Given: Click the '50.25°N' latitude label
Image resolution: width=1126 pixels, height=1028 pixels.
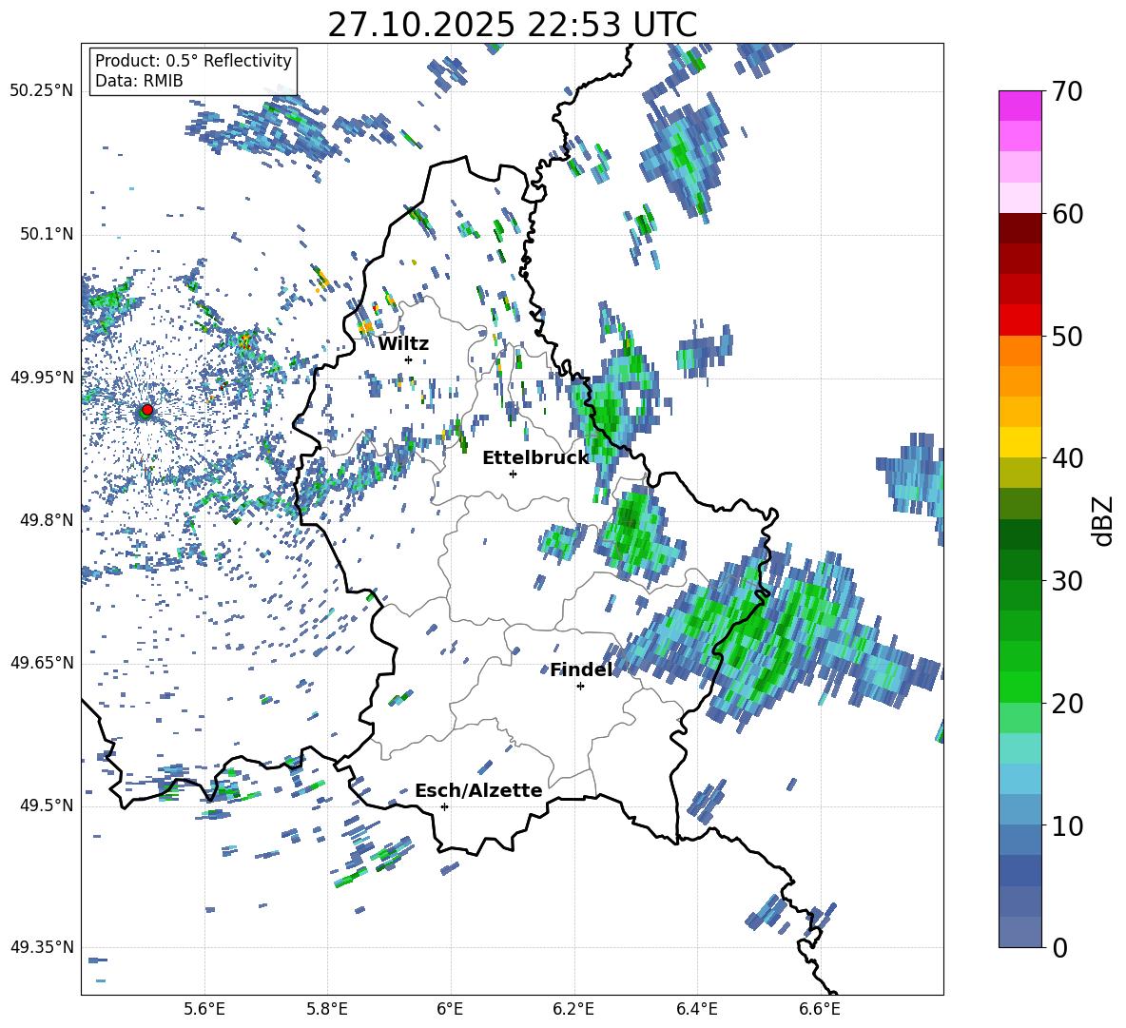Looking at the screenshot, I should pyautogui.click(x=42, y=91).
